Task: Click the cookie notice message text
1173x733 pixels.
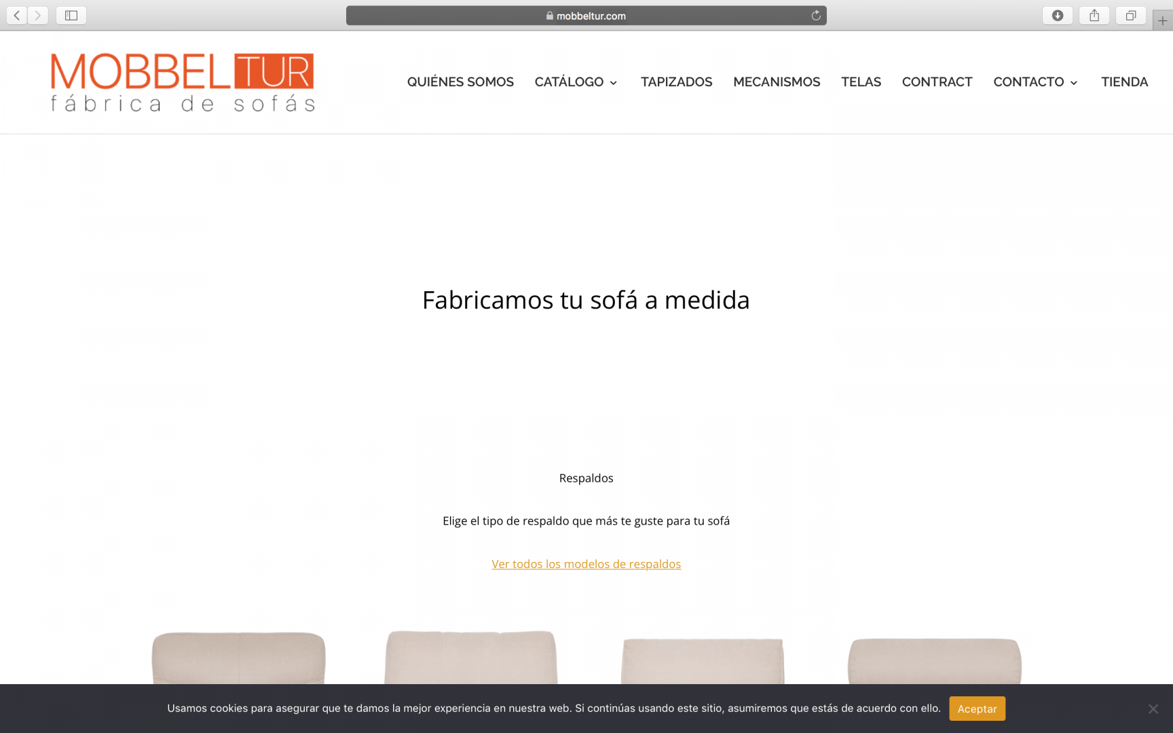Action: pos(554,708)
